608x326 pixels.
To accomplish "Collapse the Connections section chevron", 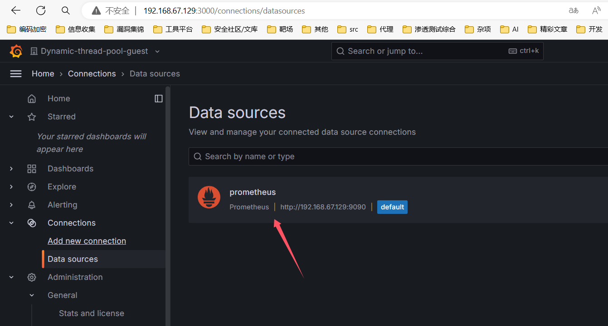I will 11,223.
